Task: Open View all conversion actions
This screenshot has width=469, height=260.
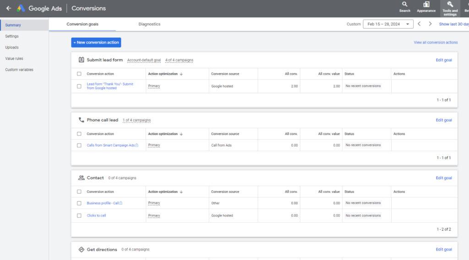Action: [x=436, y=42]
